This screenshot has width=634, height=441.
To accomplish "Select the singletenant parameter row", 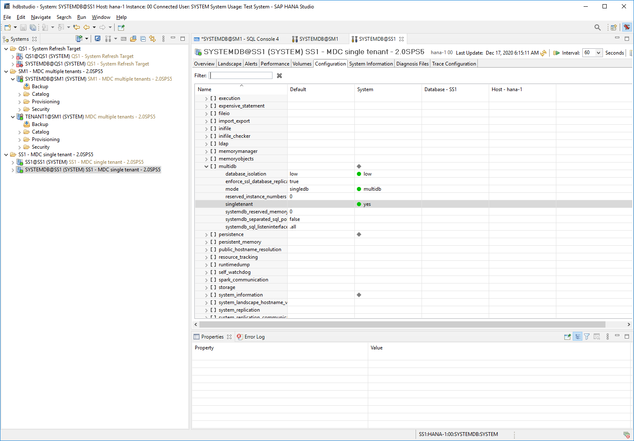I will (239, 204).
